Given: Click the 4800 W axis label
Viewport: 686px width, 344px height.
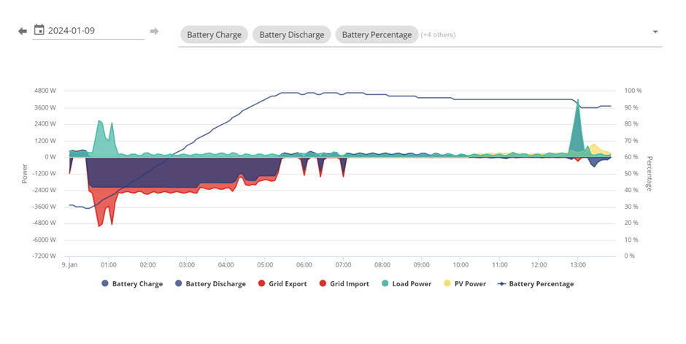Looking at the screenshot, I should [x=45, y=91].
